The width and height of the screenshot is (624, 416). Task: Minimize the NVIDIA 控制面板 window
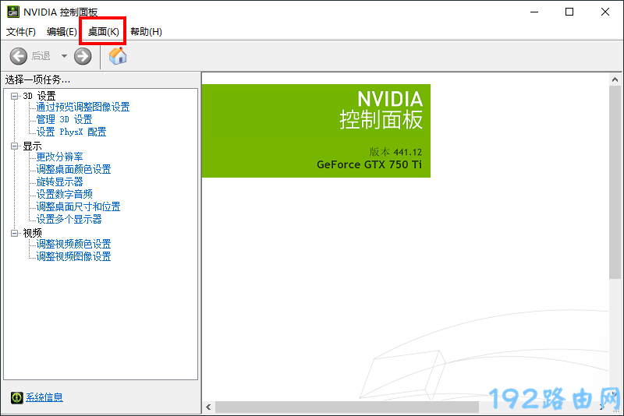coord(534,12)
